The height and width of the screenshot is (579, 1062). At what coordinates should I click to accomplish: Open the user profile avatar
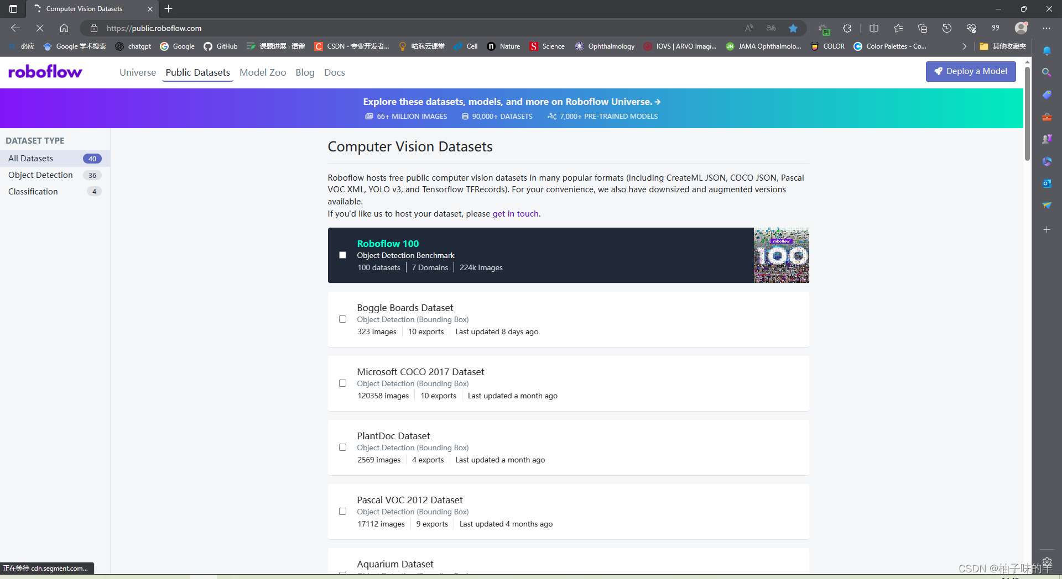coord(1021,28)
